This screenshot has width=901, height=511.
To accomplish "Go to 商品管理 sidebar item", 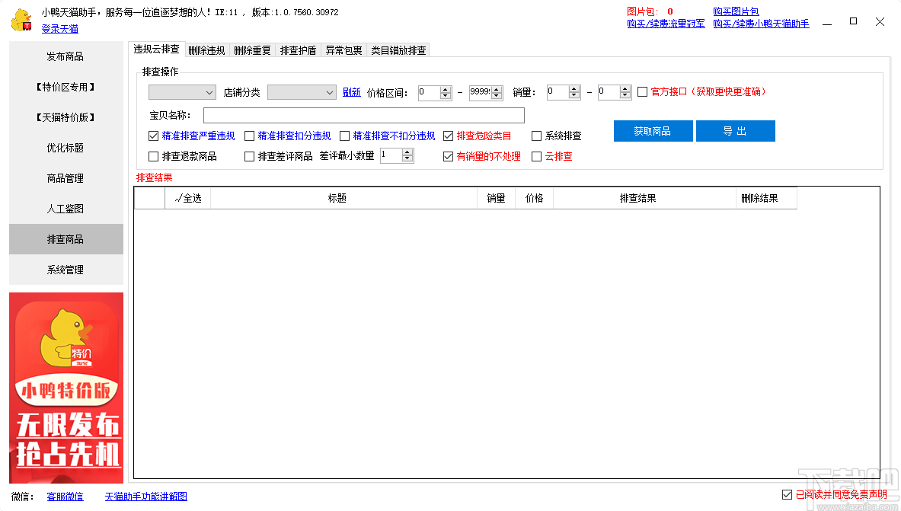I will [x=65, y=178].
